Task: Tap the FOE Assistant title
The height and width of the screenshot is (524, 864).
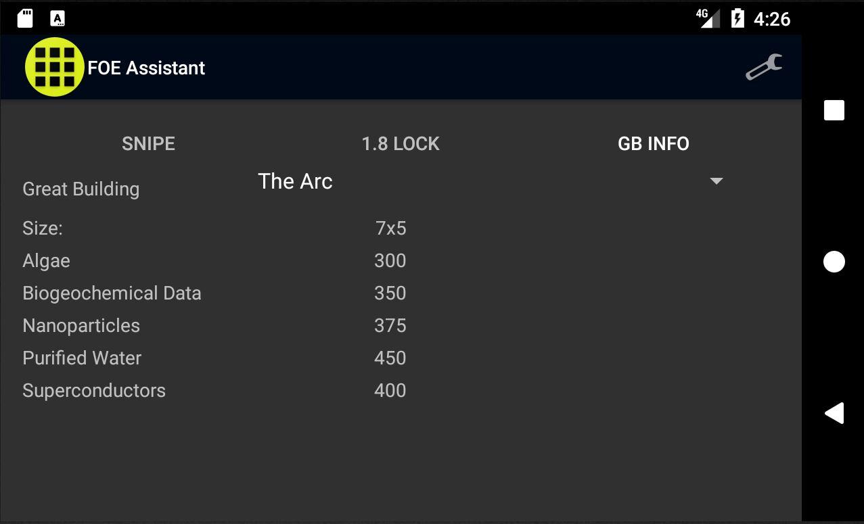Action: tap(146, 68)
